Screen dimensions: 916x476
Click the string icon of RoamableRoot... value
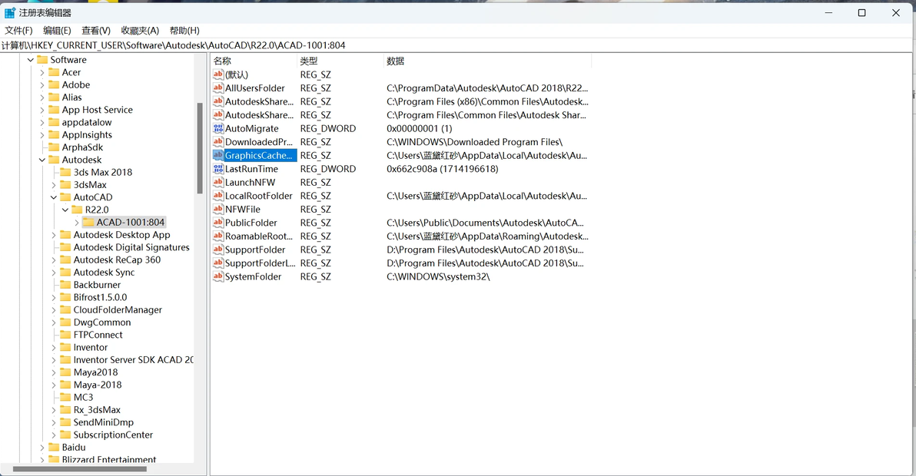click(218, 236)
